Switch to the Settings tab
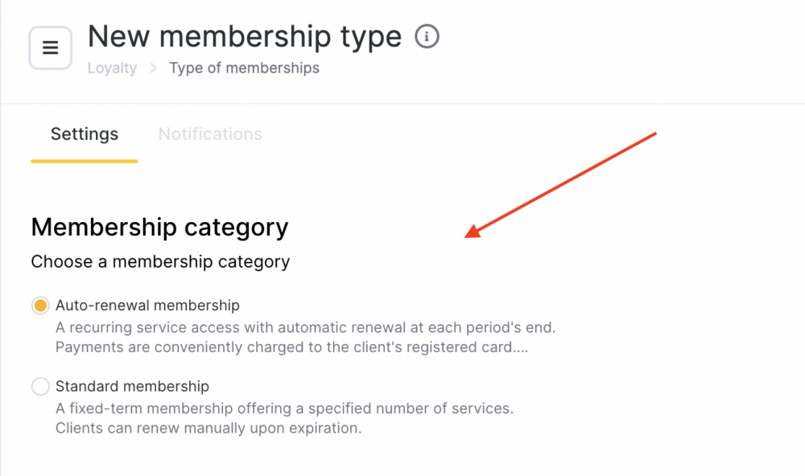805x476 pixels. [x=85, y=133]
